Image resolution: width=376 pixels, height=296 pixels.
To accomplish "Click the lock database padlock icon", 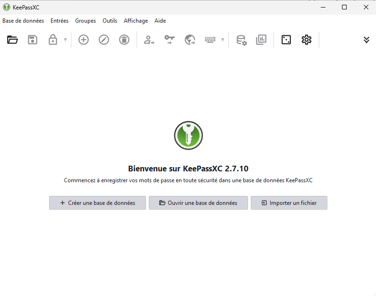I will pos(53,40).
